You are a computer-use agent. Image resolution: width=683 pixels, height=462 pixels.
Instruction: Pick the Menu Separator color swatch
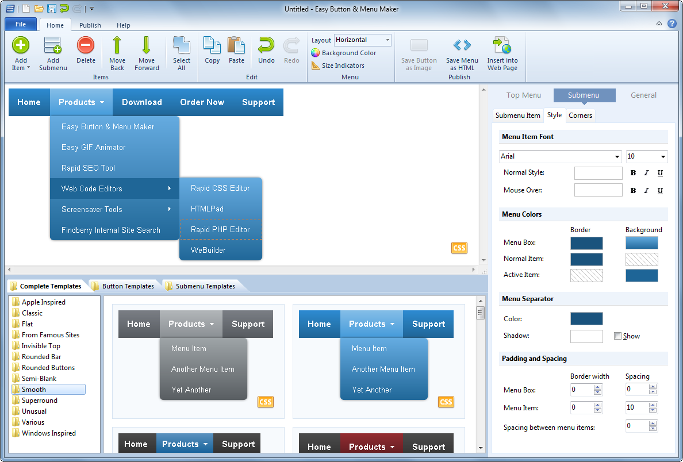tap(586, 319)
